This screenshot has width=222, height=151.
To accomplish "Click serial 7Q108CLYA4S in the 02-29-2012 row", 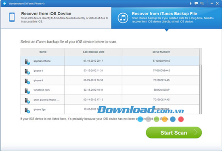I will click(161, 80).
